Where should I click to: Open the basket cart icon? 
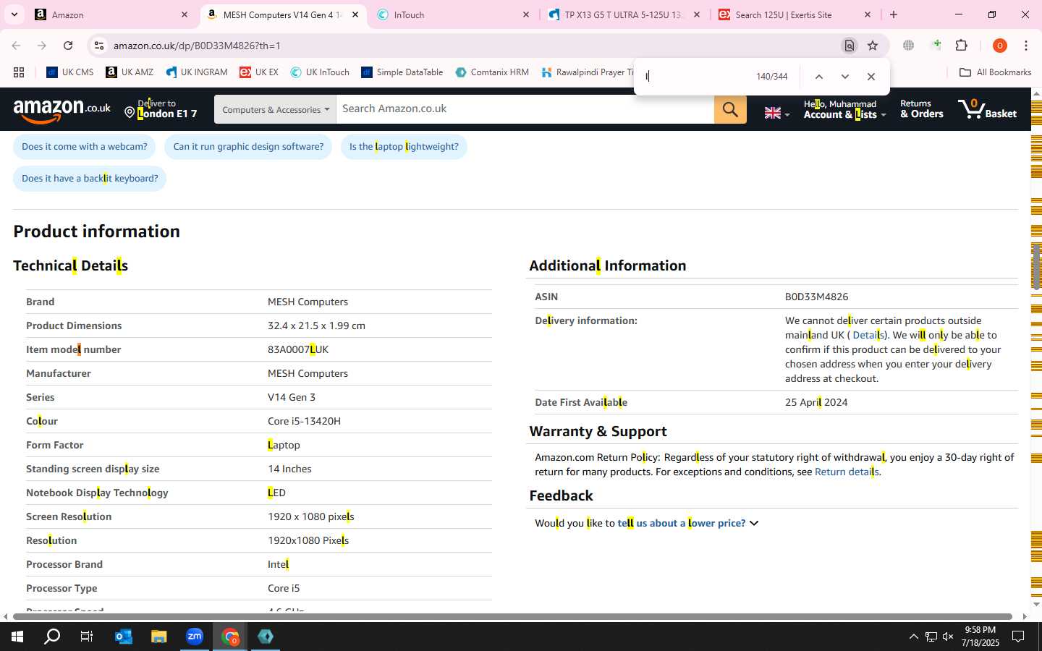[987, 109]
